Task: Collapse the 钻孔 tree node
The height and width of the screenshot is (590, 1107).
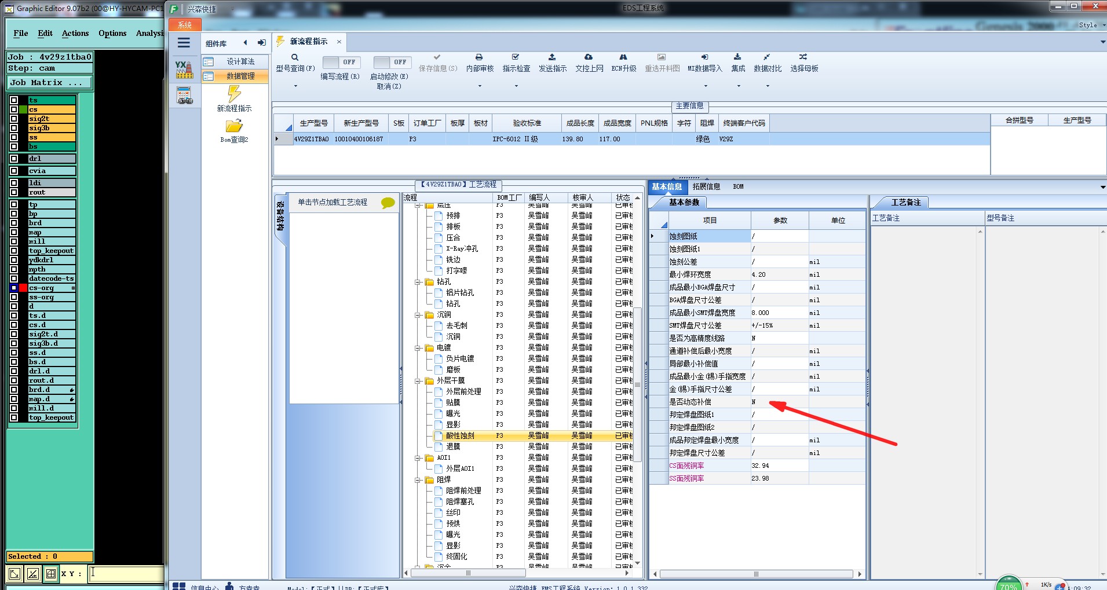Action: (x=418, y=282)
